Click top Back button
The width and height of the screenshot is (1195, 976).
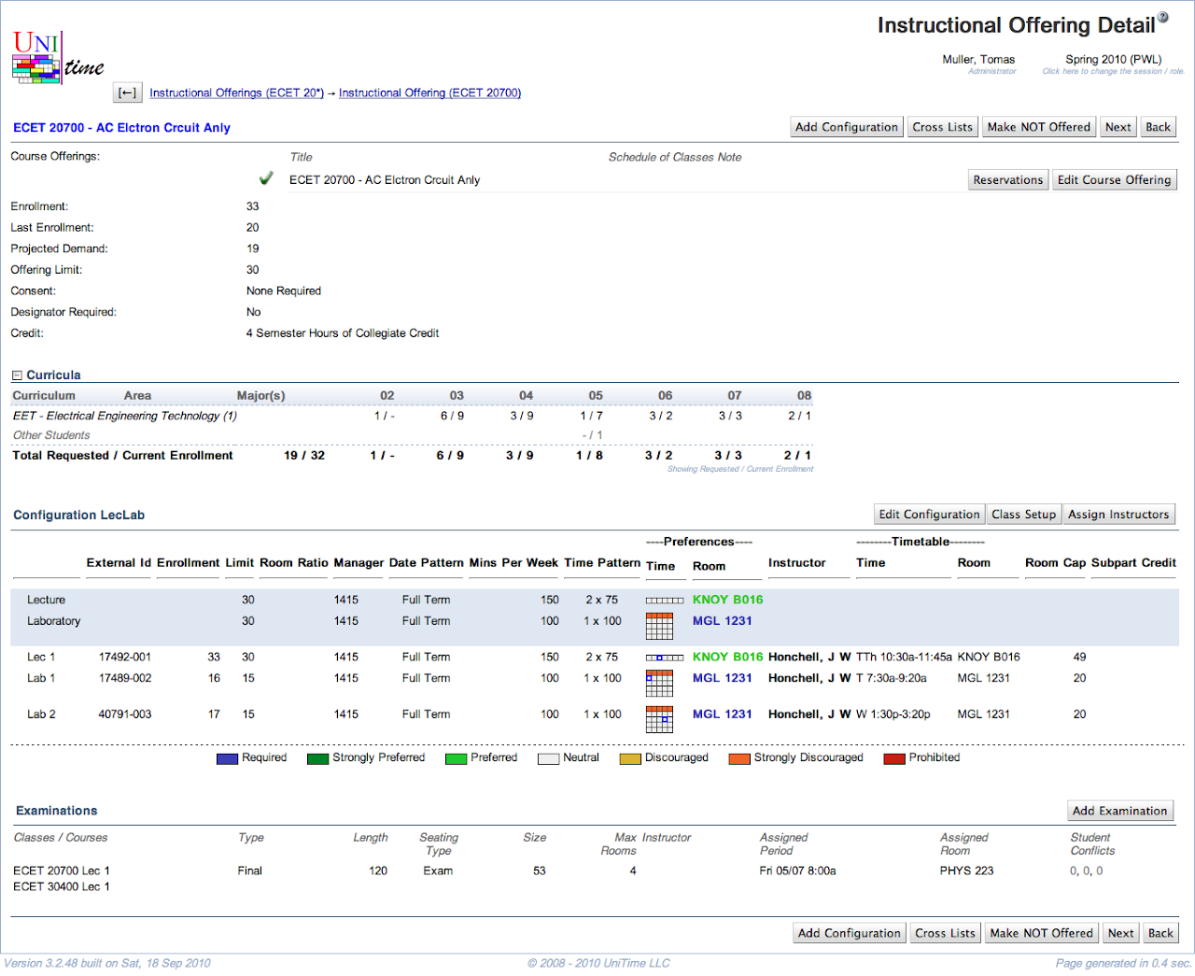1158,127
